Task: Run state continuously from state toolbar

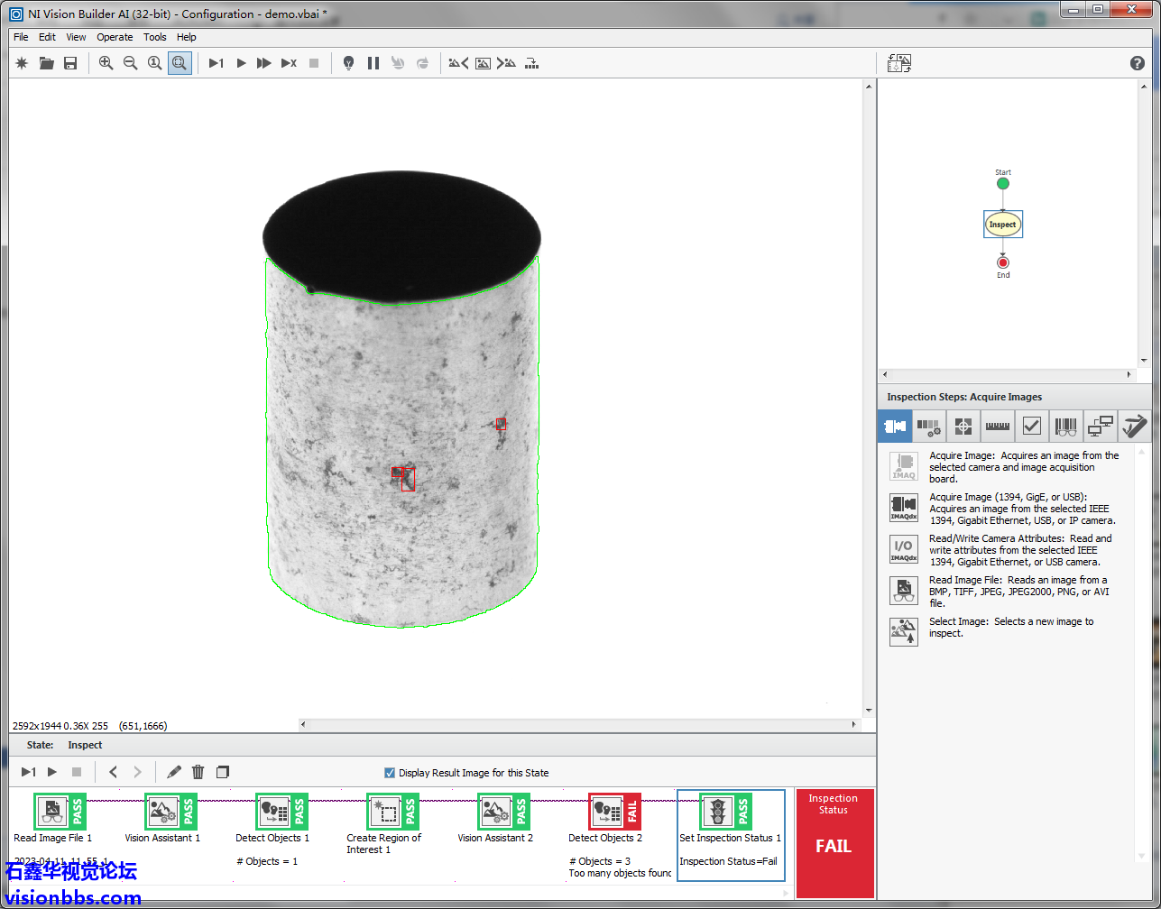Action: point(52,772)
